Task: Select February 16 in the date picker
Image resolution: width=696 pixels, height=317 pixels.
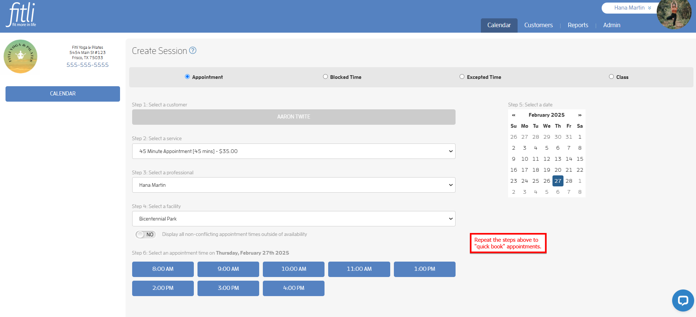Action: [514, 170]
